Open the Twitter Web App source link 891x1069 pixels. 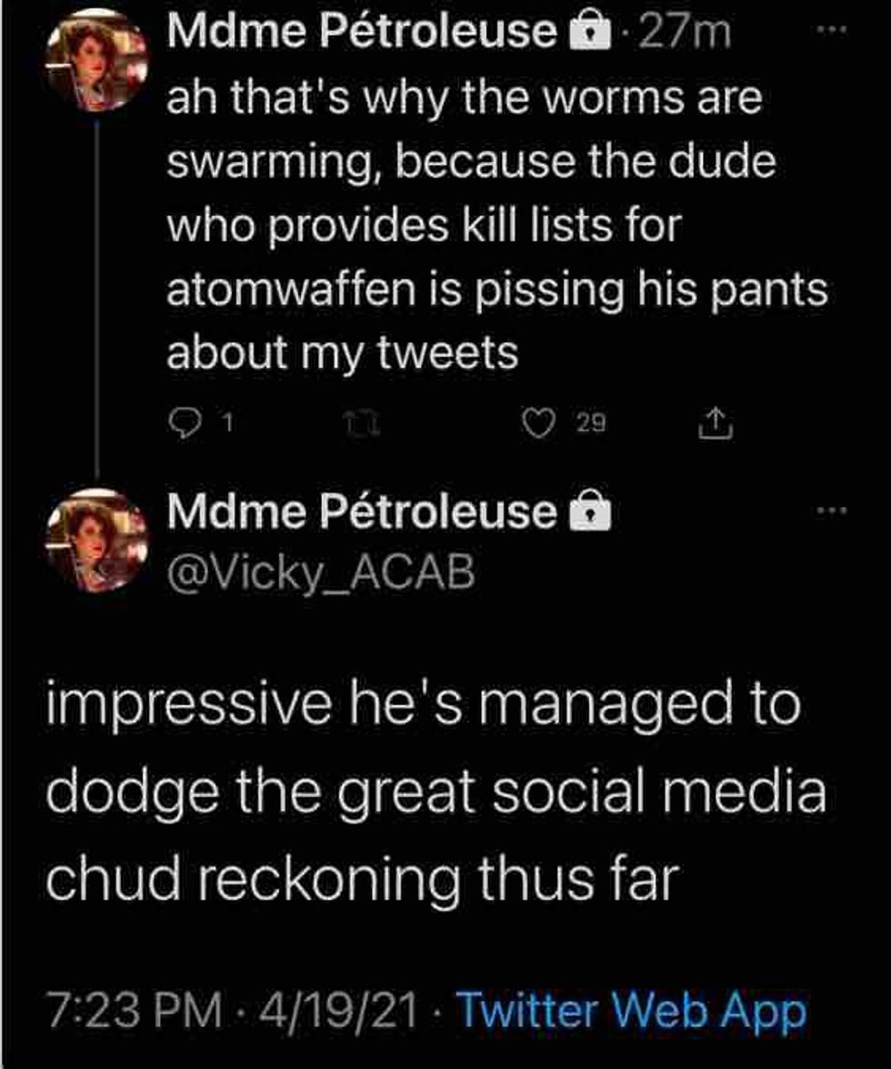pyautogui.click(x=630, y=1010)
